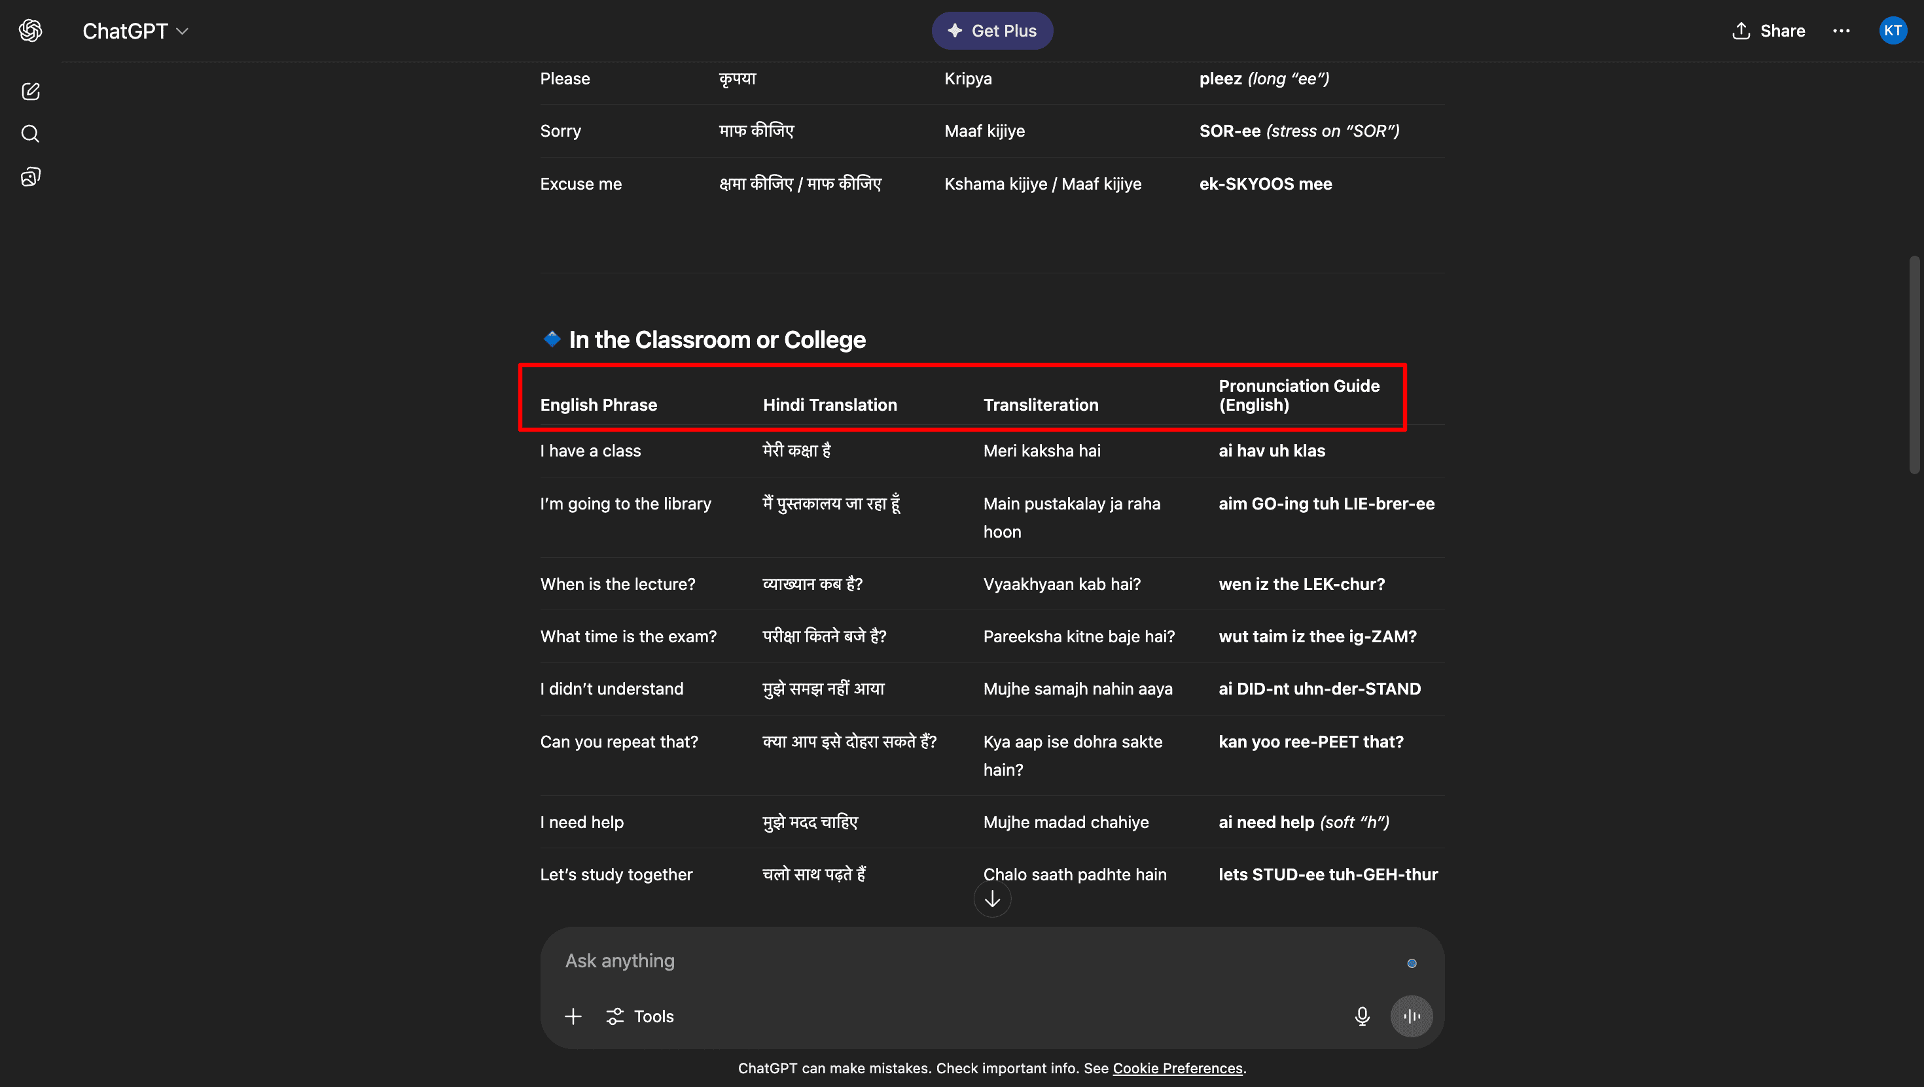1924x1087 pixels.
Task: Open the three-dot conversation options menu
Action: pyautogui.click(x=1841, y=31)
